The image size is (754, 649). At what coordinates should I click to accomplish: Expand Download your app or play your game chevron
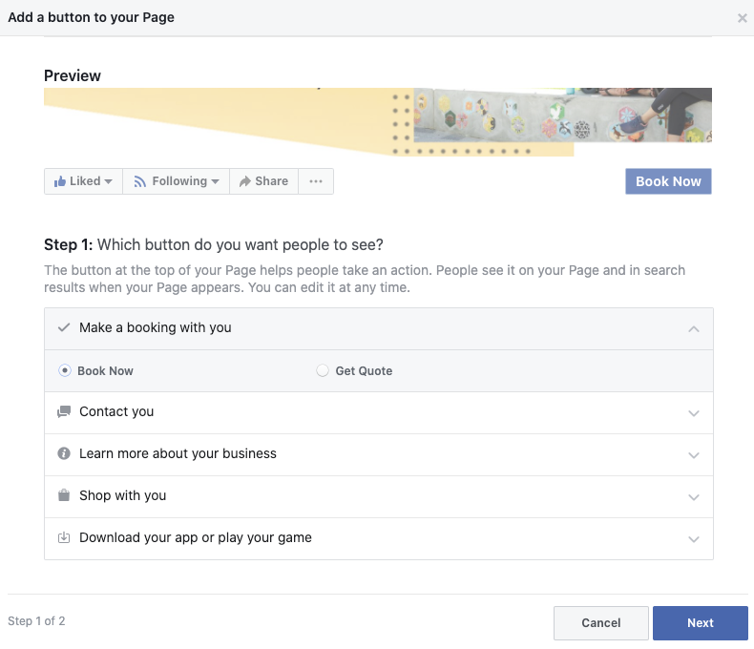pos(694,539)
